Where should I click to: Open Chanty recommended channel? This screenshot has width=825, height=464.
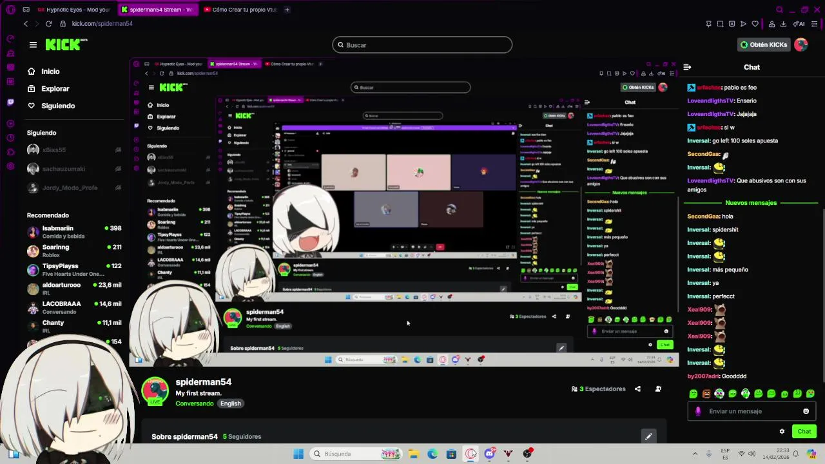(x=74, y=326)
